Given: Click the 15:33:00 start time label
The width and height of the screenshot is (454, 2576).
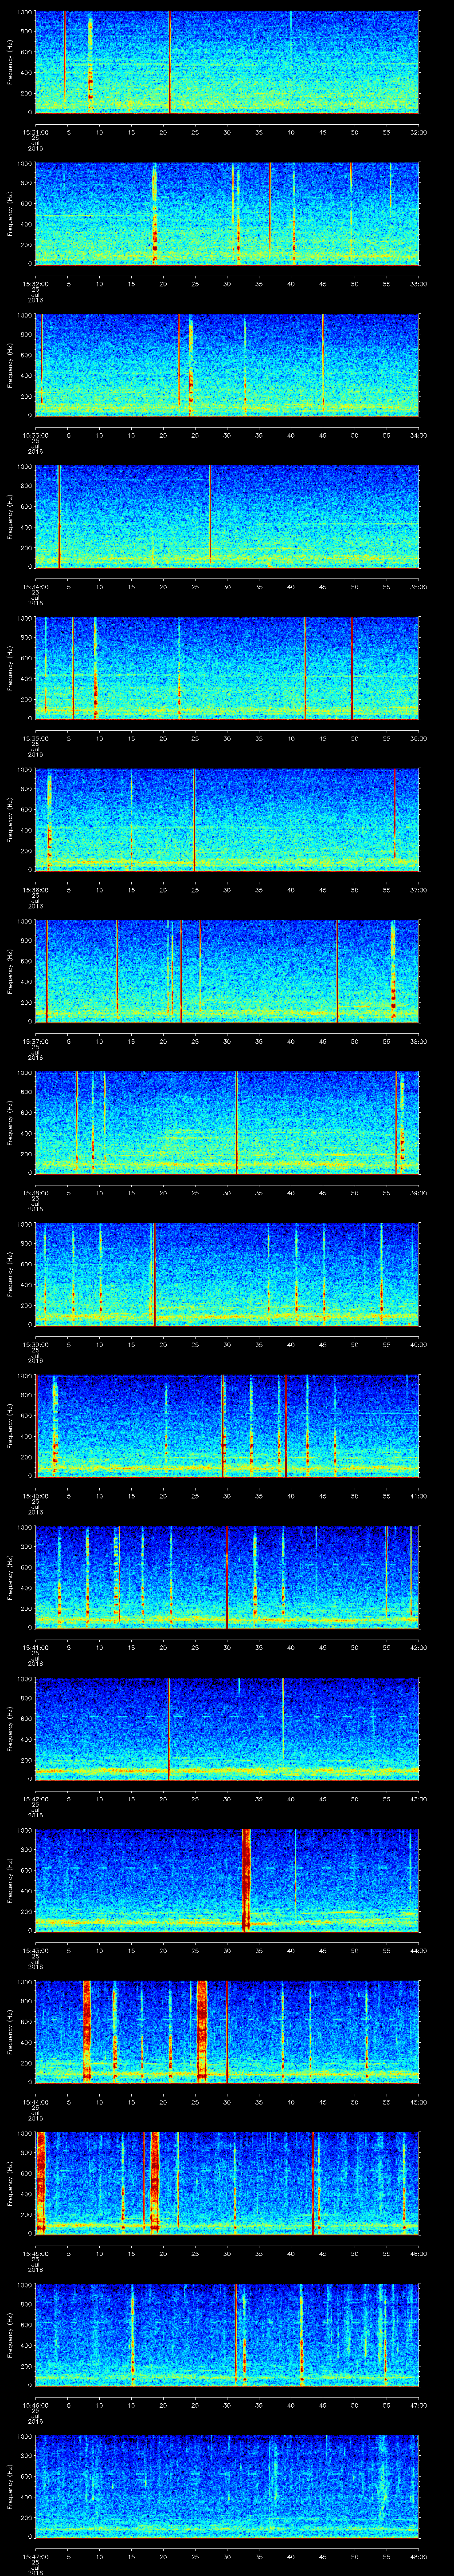Looking at the screenshot, I should tap(35, 434).
